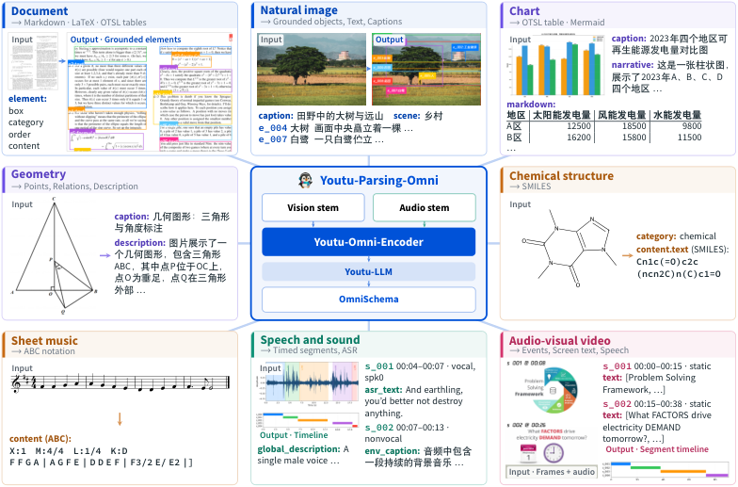Click the calendar icon in video frame s_002
Viewport: 738px width, 487px height.
[528, 454]
